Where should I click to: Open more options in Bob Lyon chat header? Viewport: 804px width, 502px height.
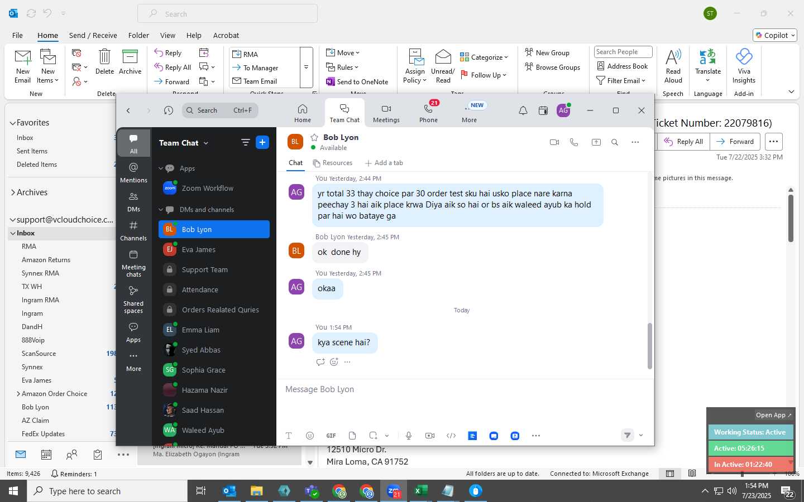635,142
